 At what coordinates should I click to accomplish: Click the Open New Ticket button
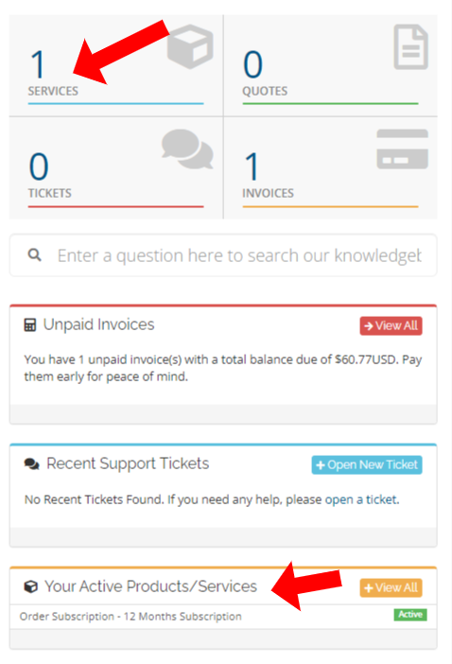pos(367,465)
